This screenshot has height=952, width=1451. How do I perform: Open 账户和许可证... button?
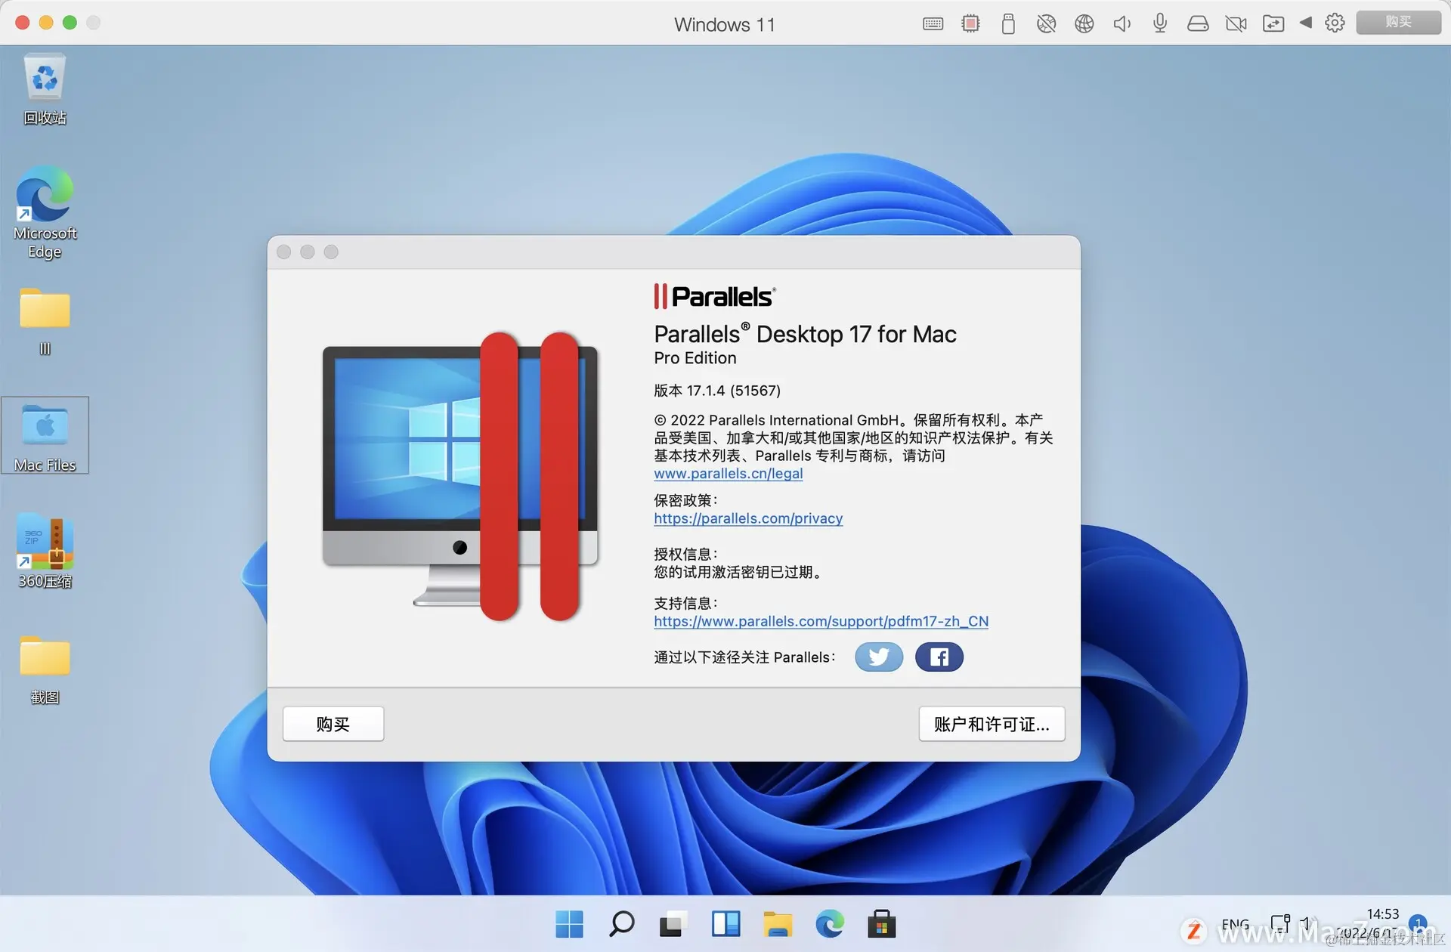(992, 724)
